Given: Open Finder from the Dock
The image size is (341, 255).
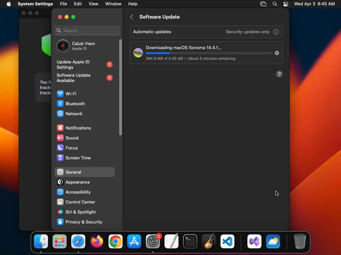Looking at the screenshot, I should 41,241.
